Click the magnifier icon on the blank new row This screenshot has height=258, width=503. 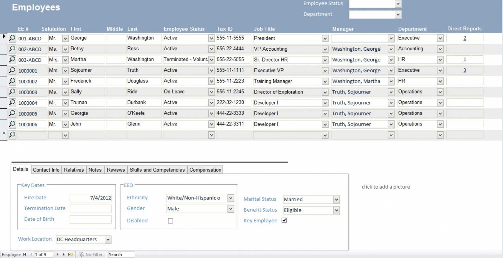(12, 135)
